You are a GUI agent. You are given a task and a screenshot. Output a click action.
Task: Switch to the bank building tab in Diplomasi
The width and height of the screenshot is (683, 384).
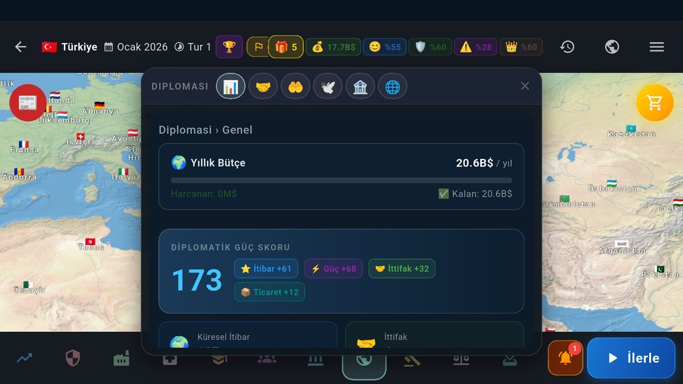(360, 86)
